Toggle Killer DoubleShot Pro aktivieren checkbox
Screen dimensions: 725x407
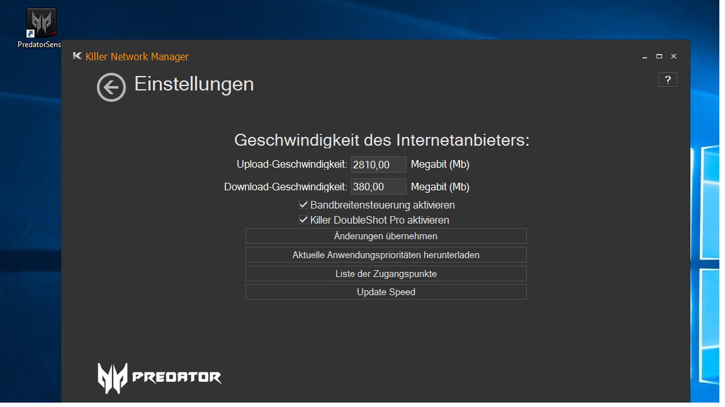tap(303, 220)
